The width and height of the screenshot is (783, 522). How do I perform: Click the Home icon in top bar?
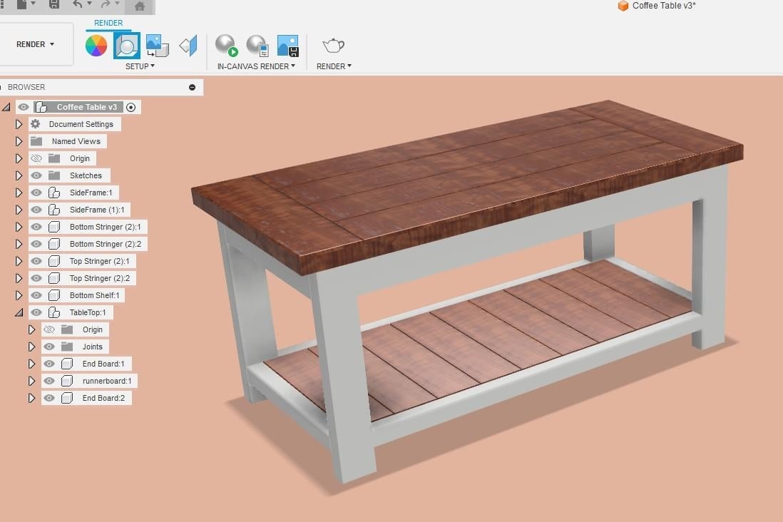[x=140, y=6]
